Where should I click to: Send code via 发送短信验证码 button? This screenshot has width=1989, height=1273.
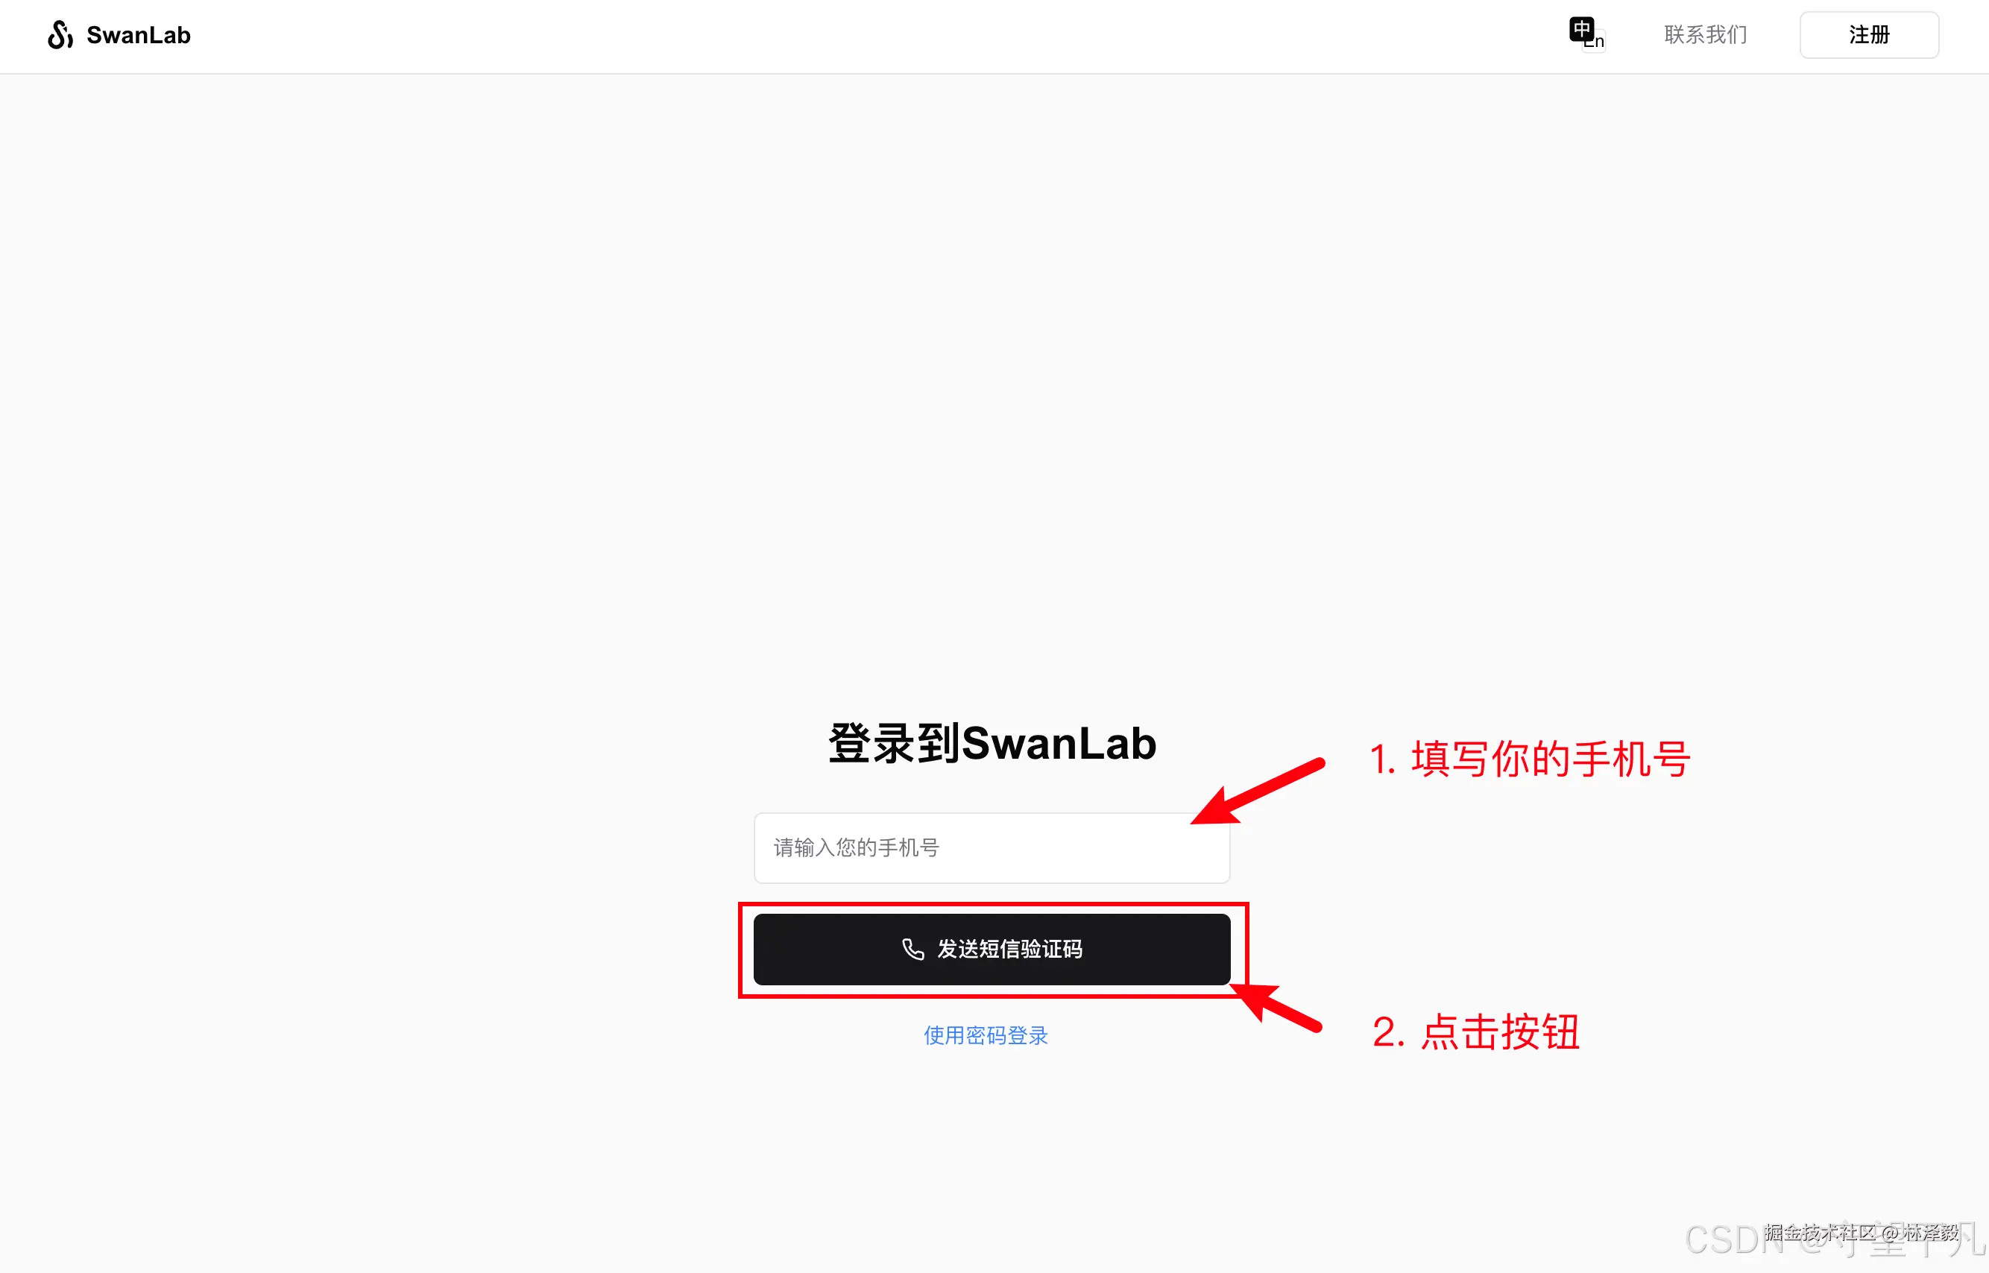tap(992, 949)
